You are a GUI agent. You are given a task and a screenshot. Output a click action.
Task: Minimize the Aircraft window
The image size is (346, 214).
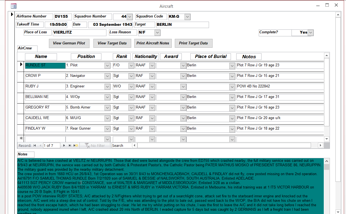pos(318,5)
